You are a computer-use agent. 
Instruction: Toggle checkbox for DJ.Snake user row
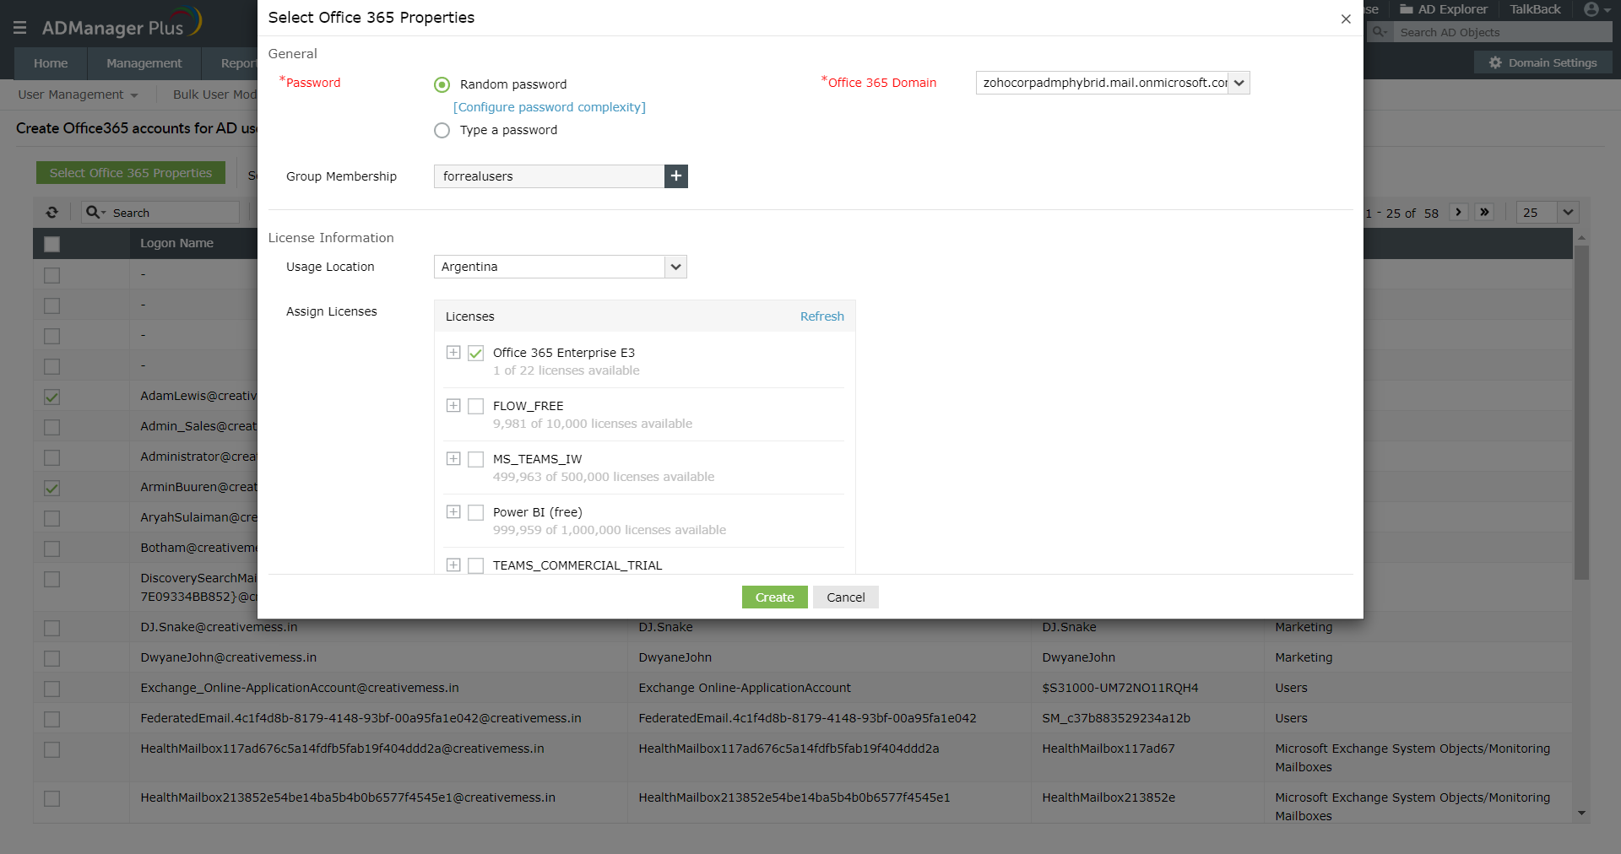coord(52,628)
